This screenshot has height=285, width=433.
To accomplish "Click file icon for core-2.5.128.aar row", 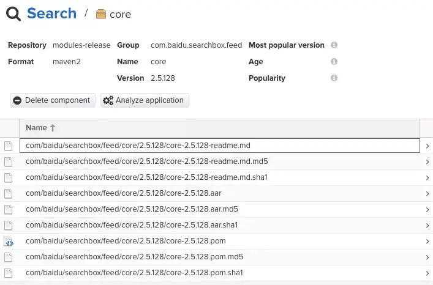I will click(9, 193).
